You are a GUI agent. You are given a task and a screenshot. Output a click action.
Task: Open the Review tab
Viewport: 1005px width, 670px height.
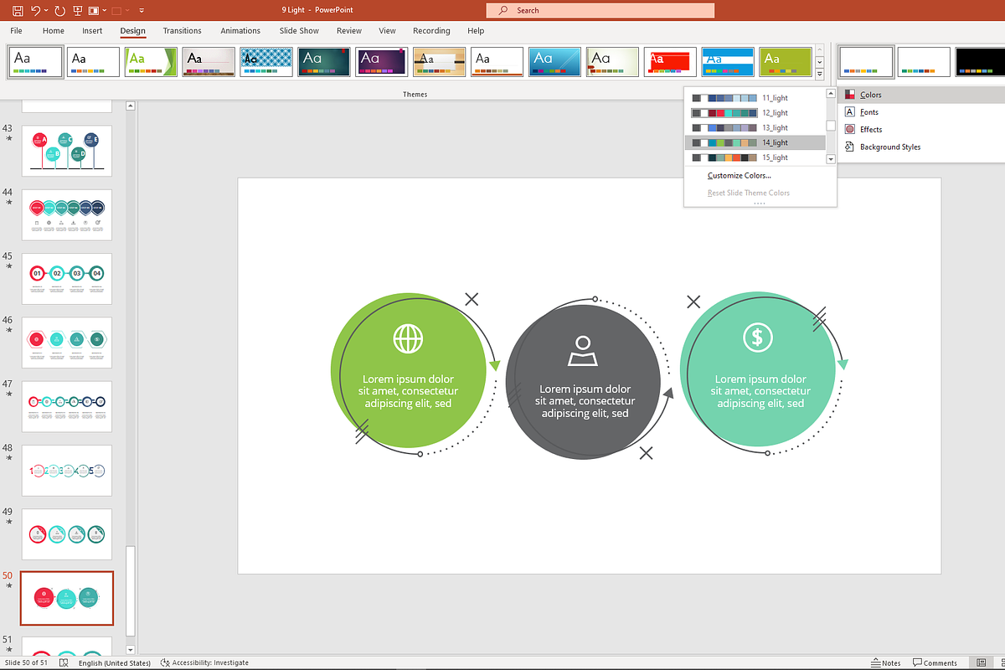(x=349, y=31)
